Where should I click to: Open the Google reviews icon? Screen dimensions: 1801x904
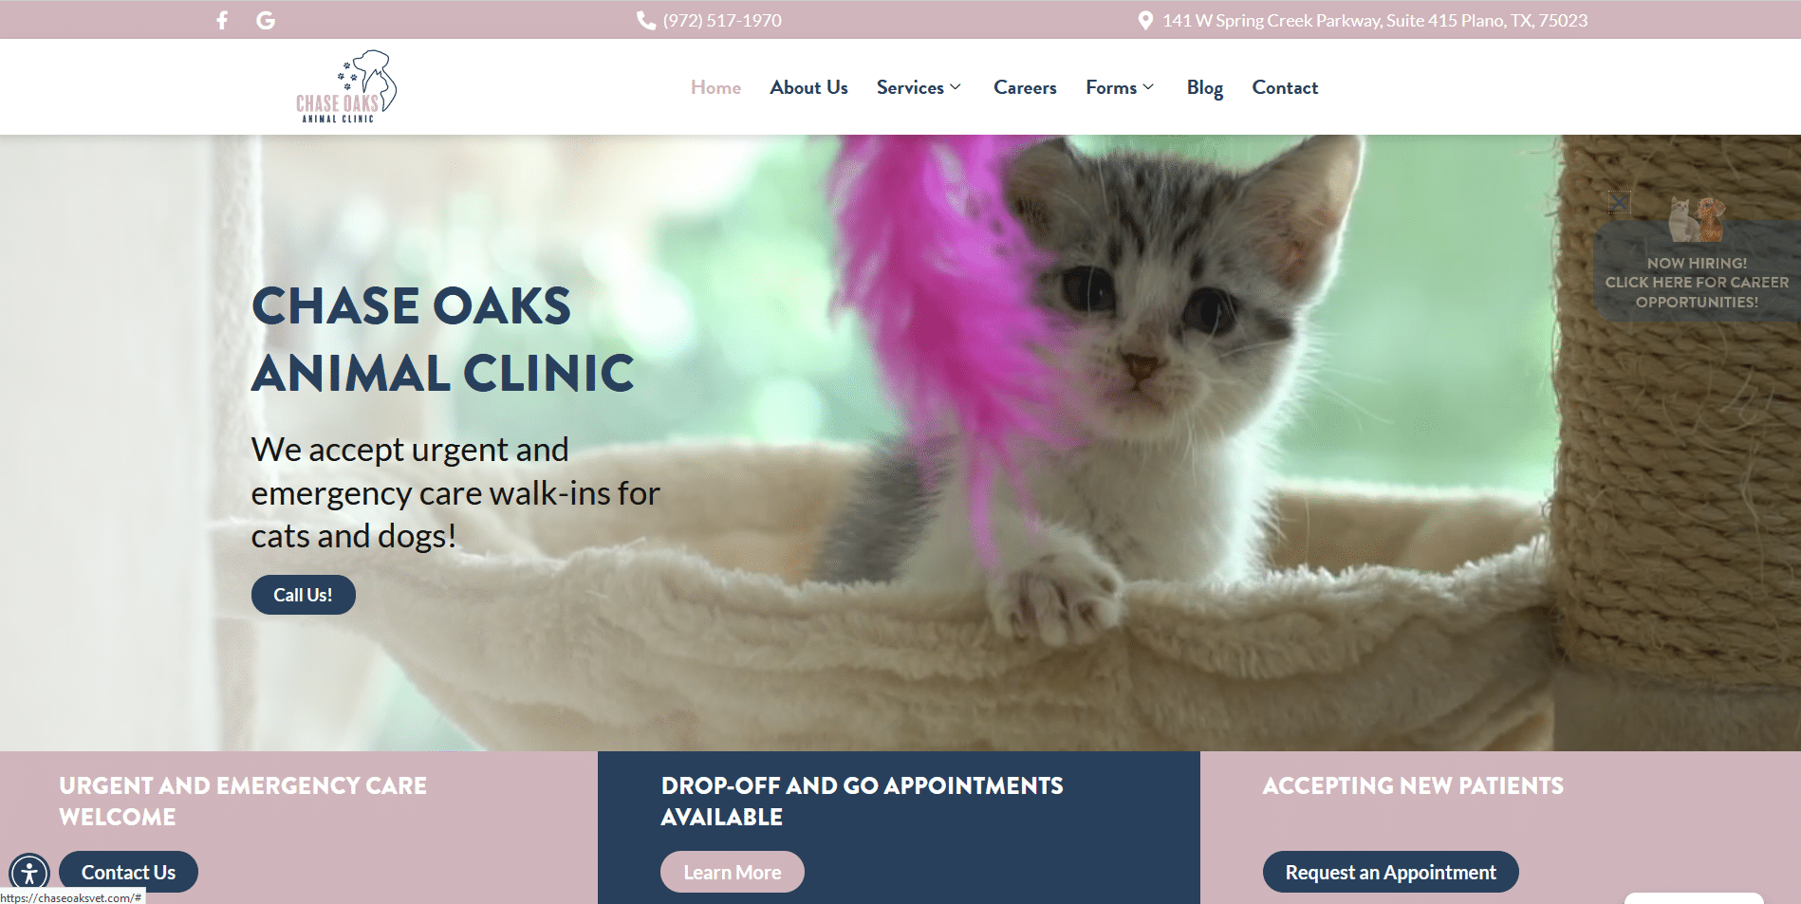pyautogui.click(x=266, y=20)
